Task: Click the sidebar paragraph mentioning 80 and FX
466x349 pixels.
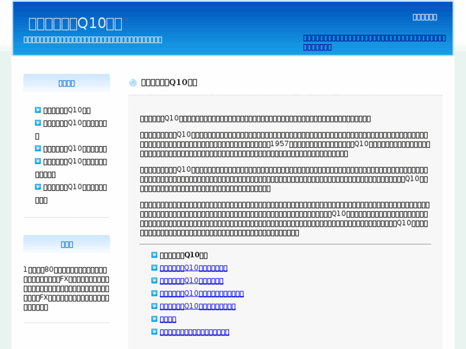Action: coord(66,288)
